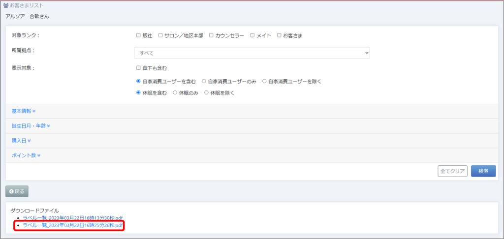Select 自家消費ユーザーを含む radio option
The height and width of the screenshot is (239, 504).
[x=139, y=81]
